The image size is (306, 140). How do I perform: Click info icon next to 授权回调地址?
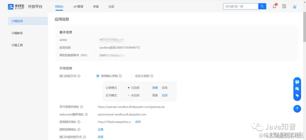tap(79, 130)
